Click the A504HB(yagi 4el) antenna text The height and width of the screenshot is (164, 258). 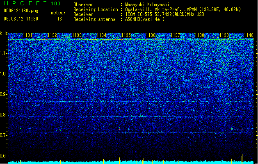(x=145, y=19)
